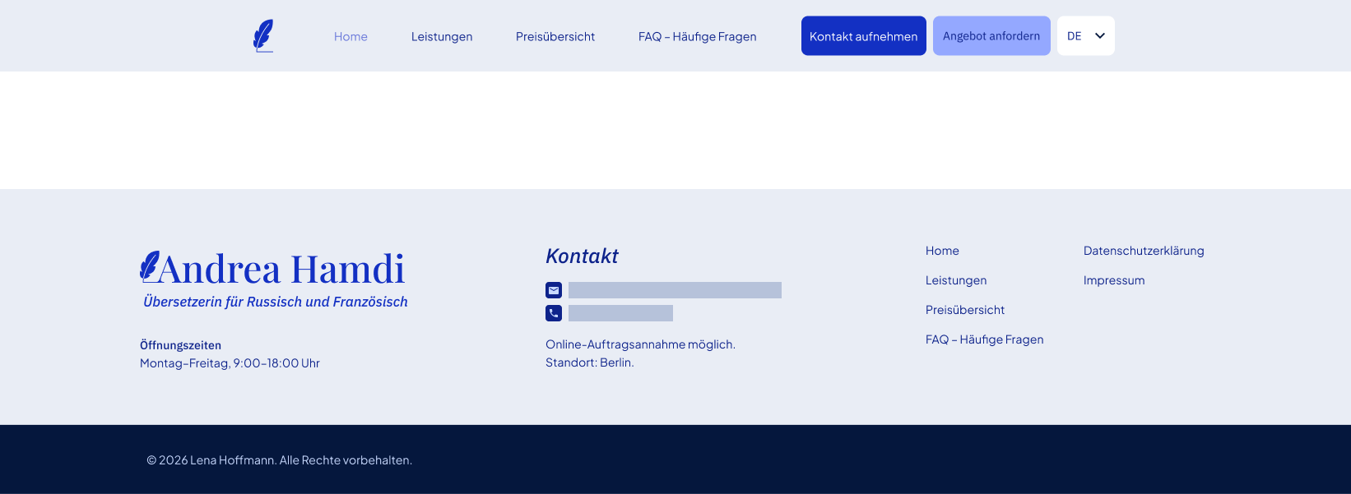Screen dimensions: 1351x494
Task: Click the feather icon beside Andrea Hamdi
Action: click(x=149, y=266)
